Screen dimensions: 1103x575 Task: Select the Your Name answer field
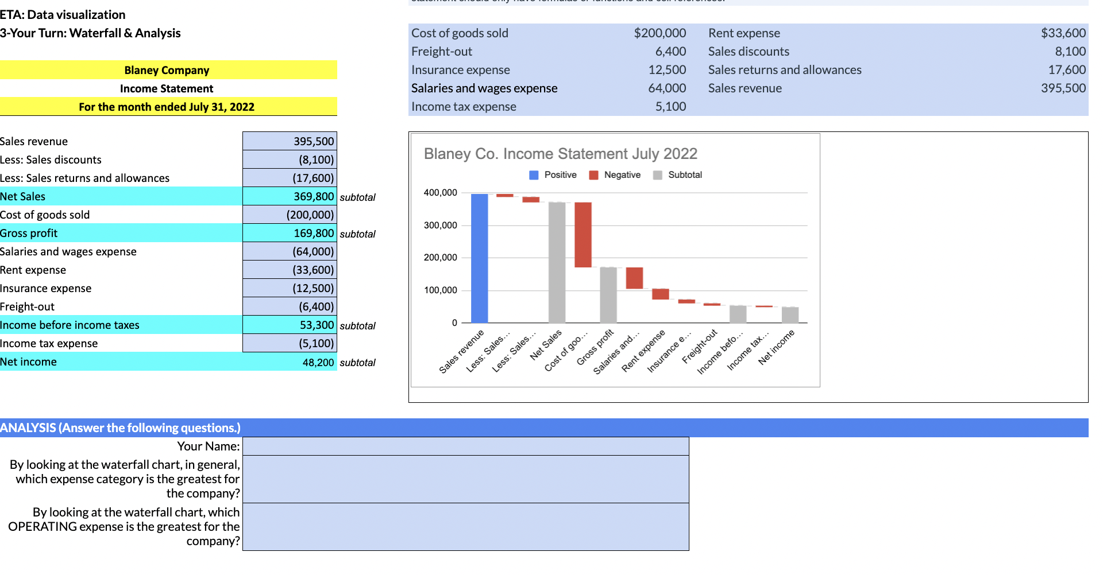coord(465,446)
